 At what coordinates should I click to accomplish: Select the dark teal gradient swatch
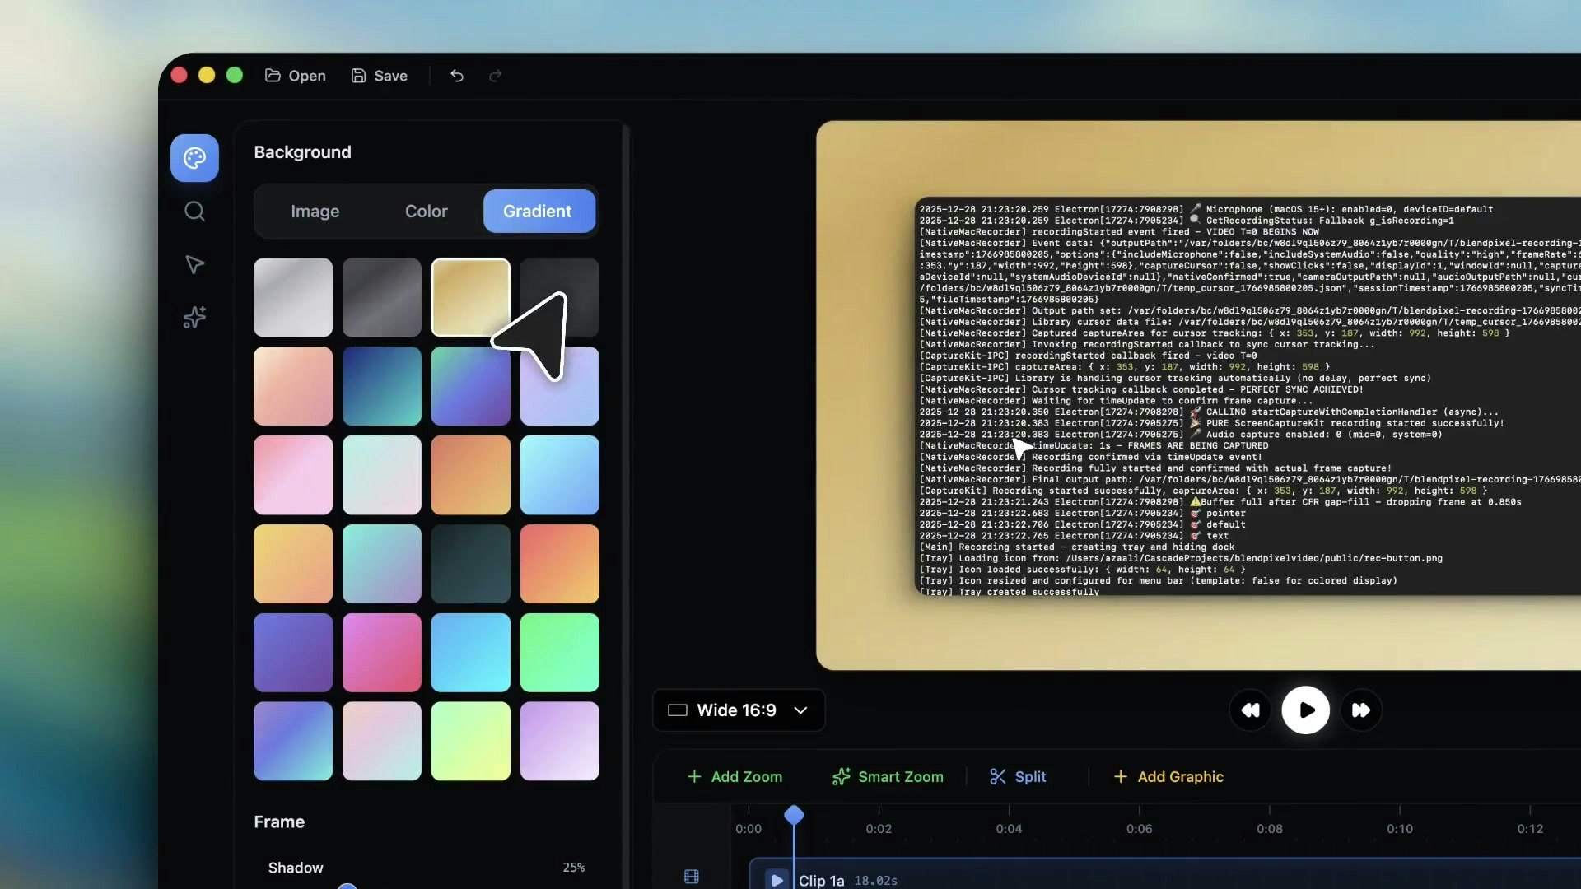[471, 564]
